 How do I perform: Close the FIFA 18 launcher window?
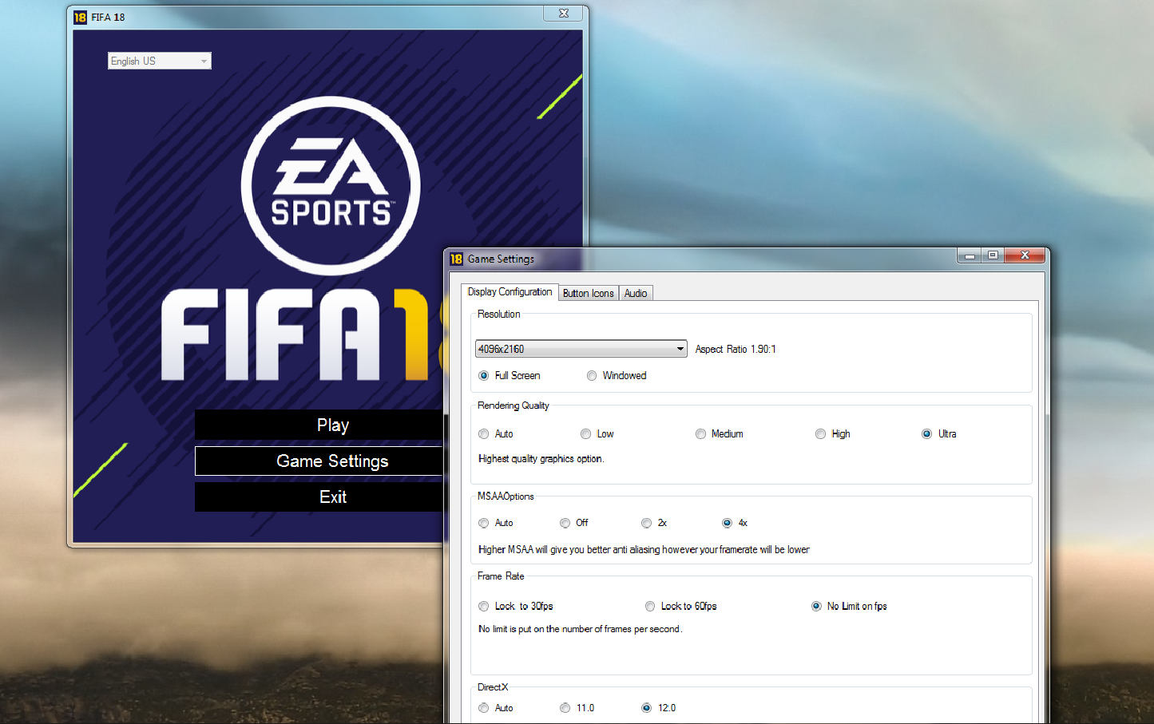564,14
